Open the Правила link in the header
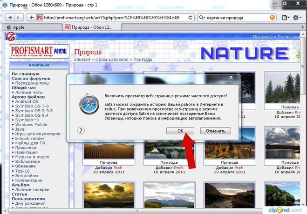Viewport: 307px width, 214px height. (263, 37)
